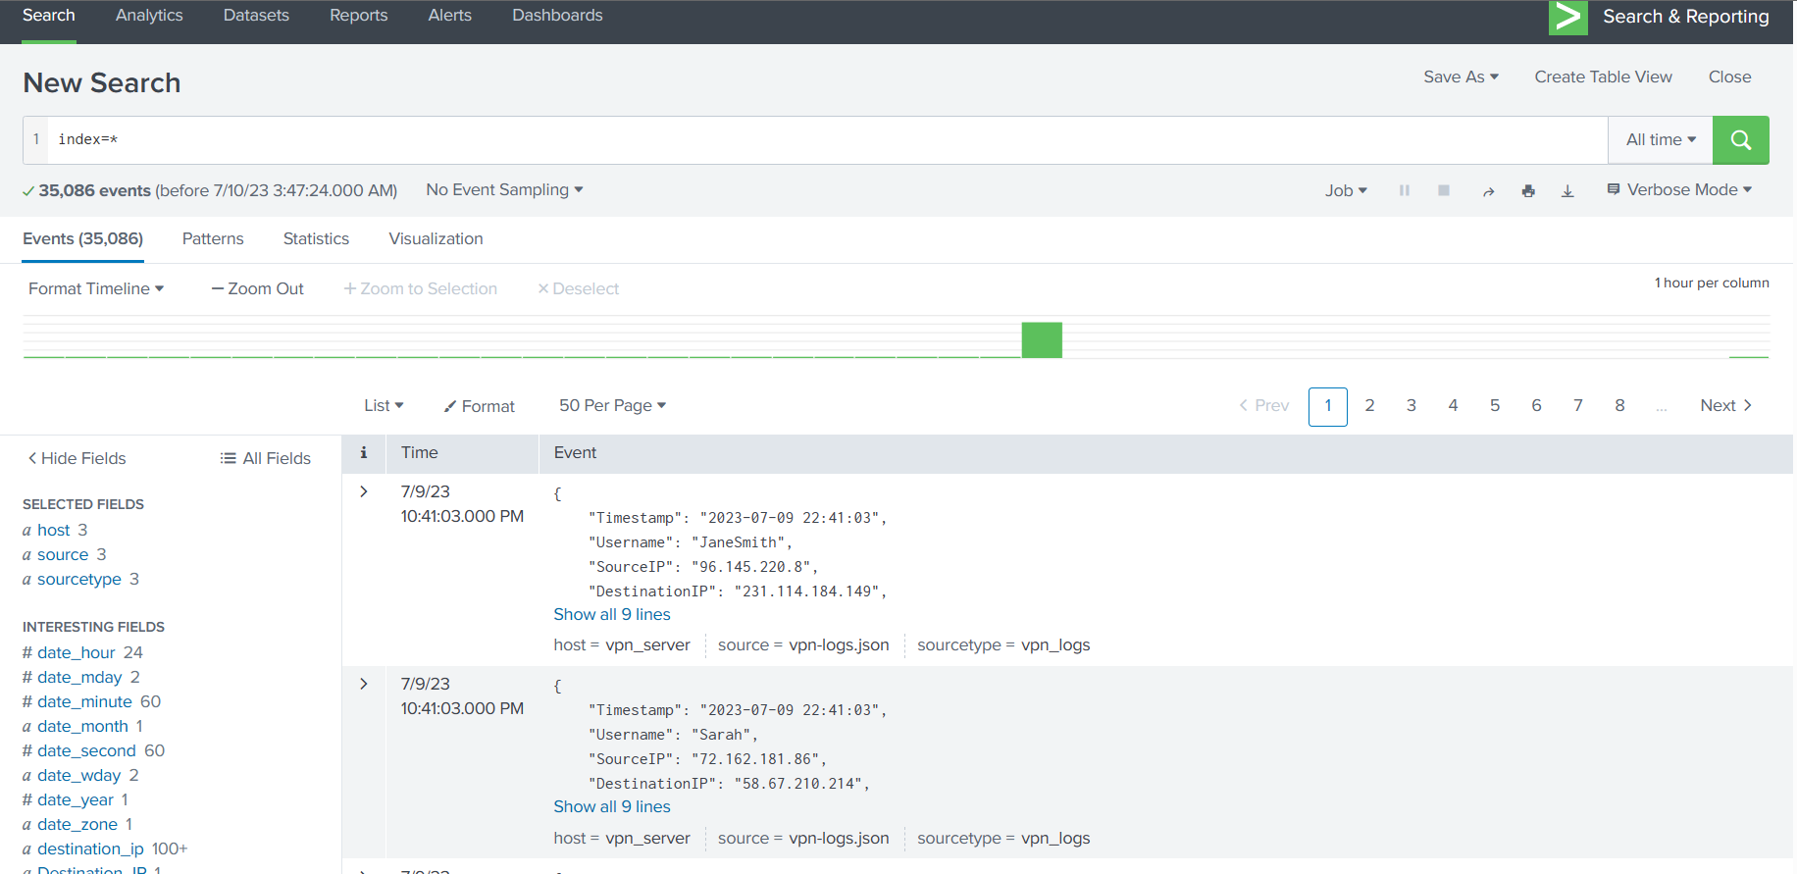
Task: Open the Dashboards menu item
Action: point(557,16)
